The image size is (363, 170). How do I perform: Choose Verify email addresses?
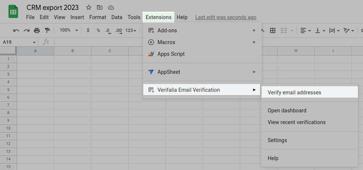310,93
